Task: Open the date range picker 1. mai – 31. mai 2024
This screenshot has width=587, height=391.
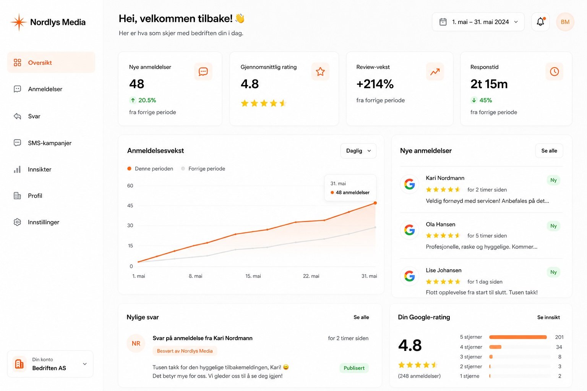Action: pyautogui.click(x=478, y=22)
